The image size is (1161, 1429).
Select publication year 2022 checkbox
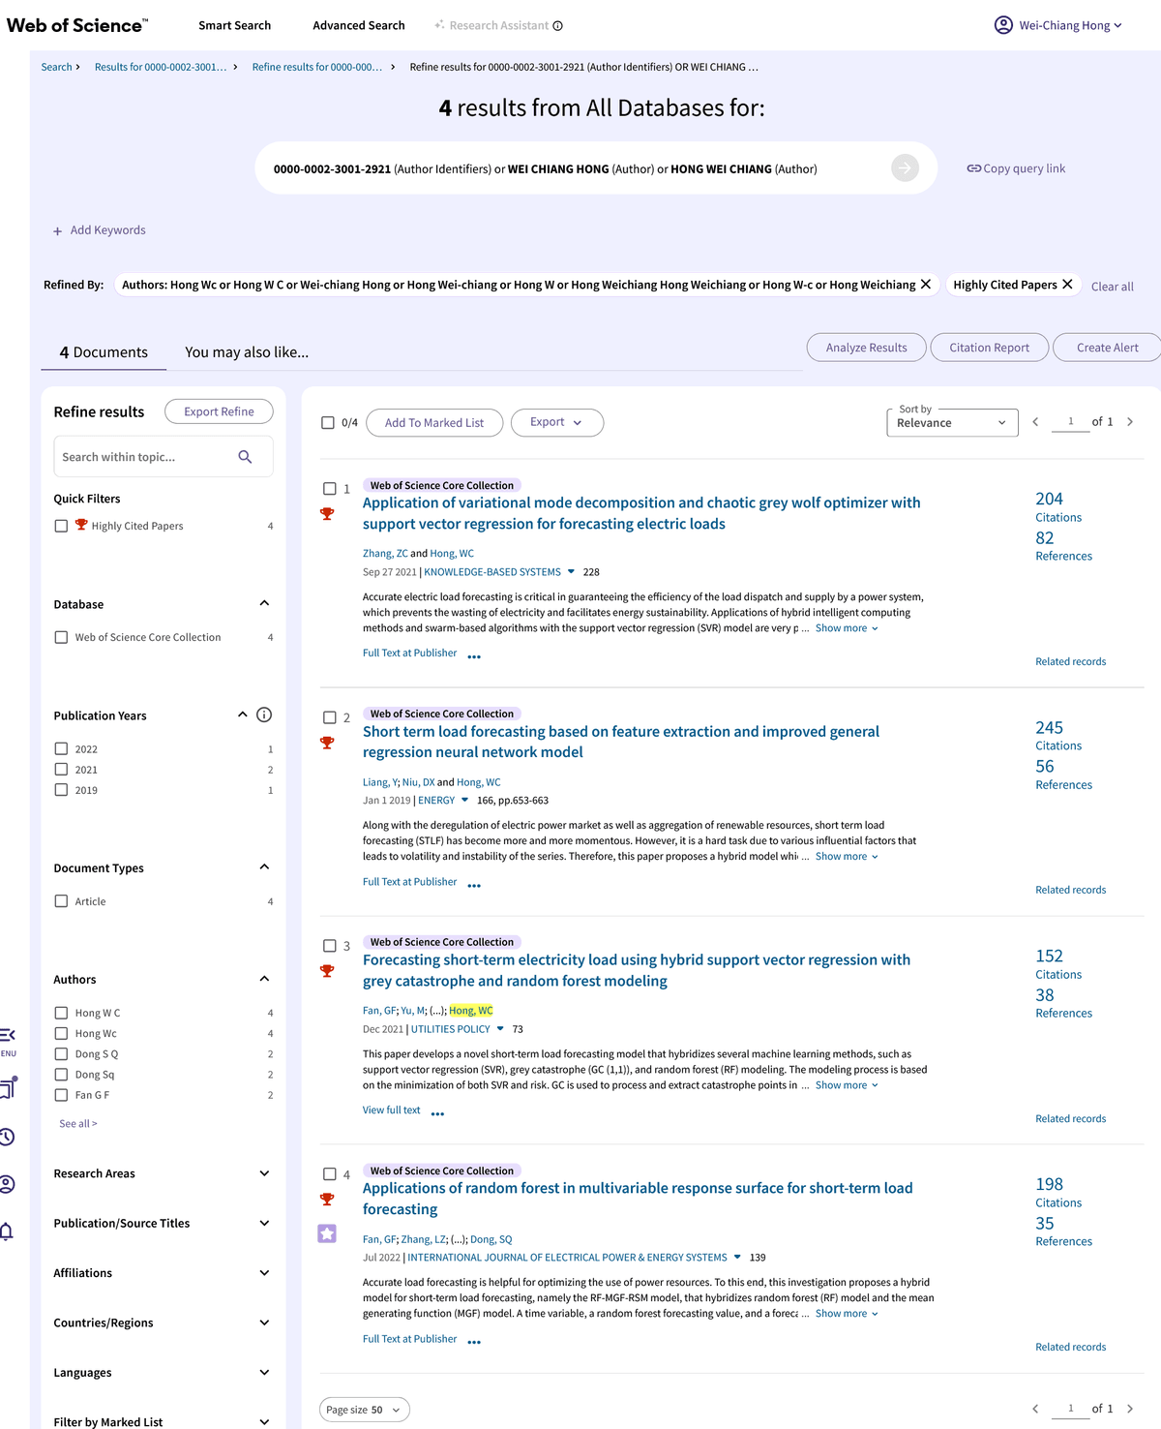61,748
